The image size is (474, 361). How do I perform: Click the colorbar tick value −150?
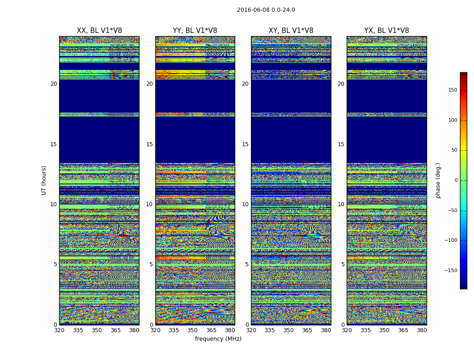[x=451, y=270]
